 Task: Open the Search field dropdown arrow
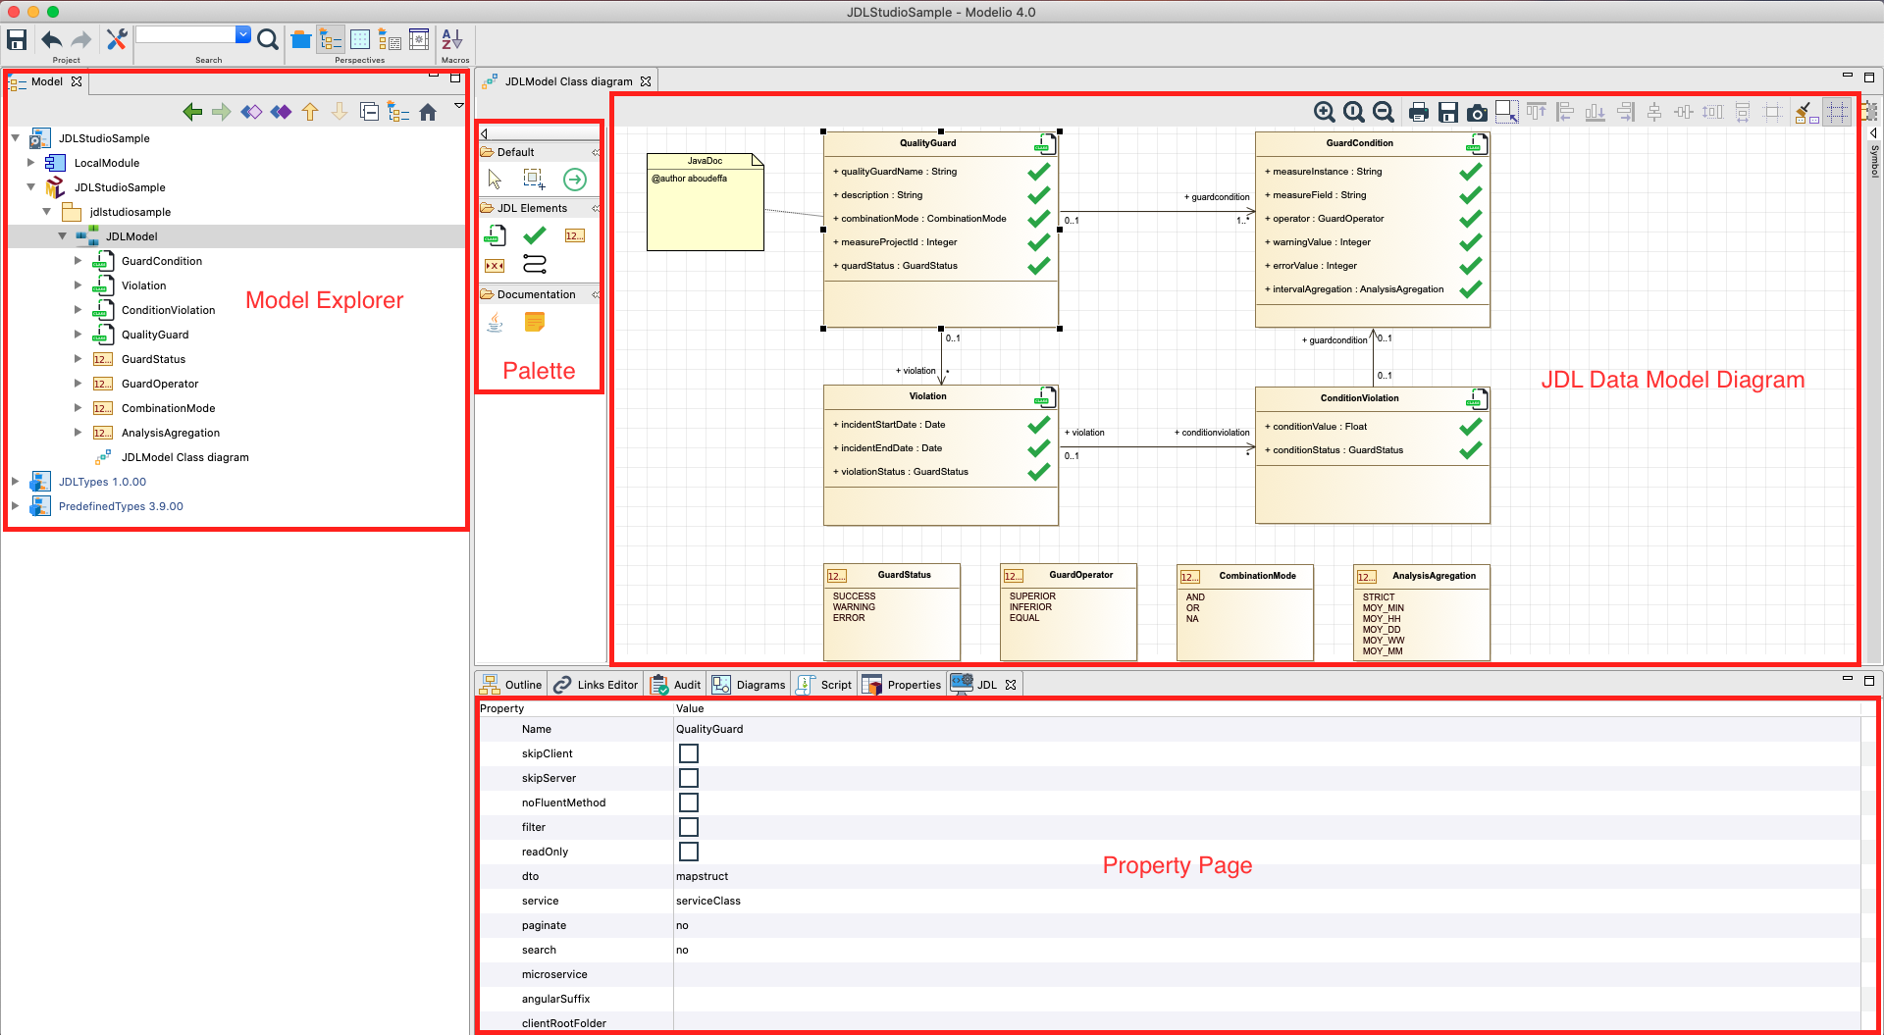(243, 35)
